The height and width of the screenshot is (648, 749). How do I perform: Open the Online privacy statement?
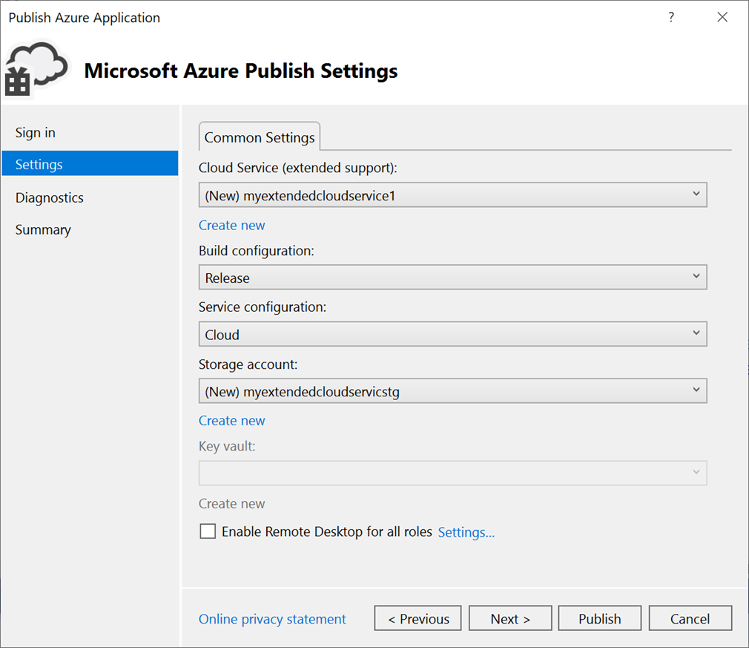coord(272,618)
